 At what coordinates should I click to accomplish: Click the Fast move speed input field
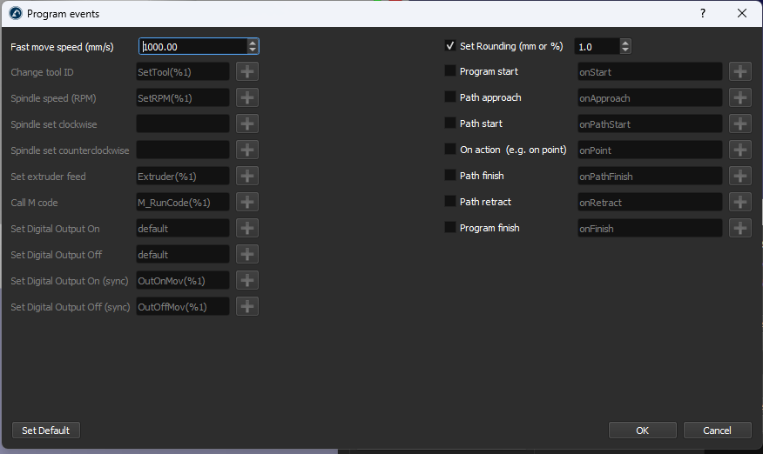pos(192,47)
